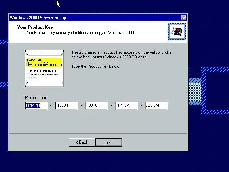Click the 'Product Key:' label

(36, 98)
